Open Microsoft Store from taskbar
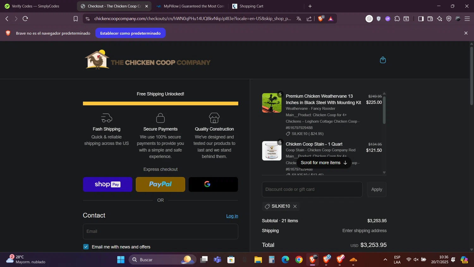 (231, 260)
